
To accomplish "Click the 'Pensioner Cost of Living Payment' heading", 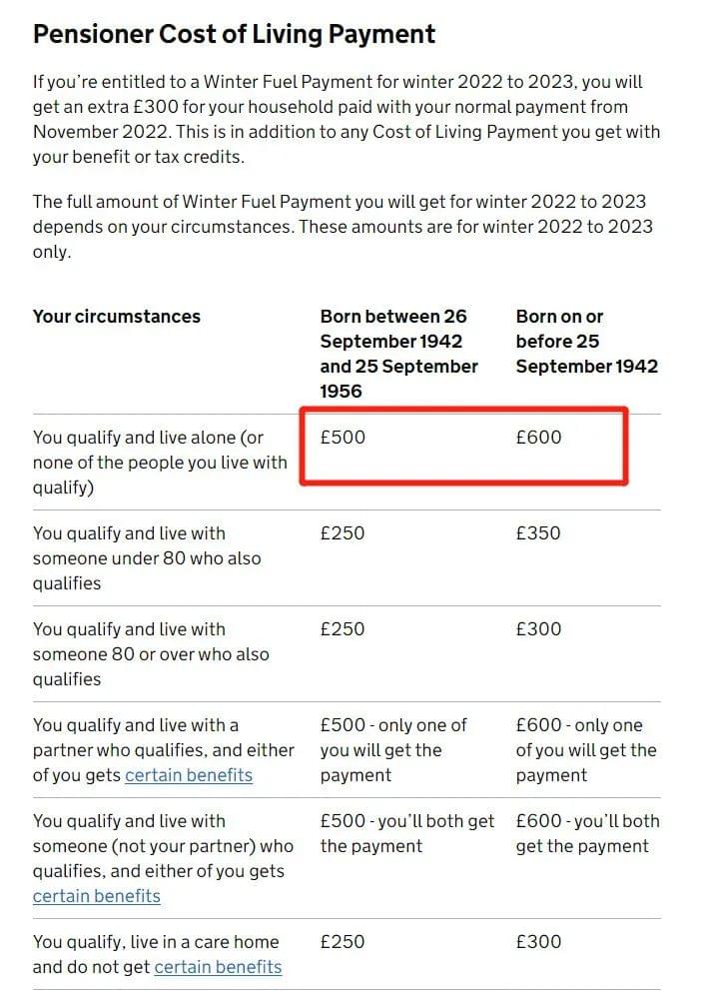I will [235, 35].
